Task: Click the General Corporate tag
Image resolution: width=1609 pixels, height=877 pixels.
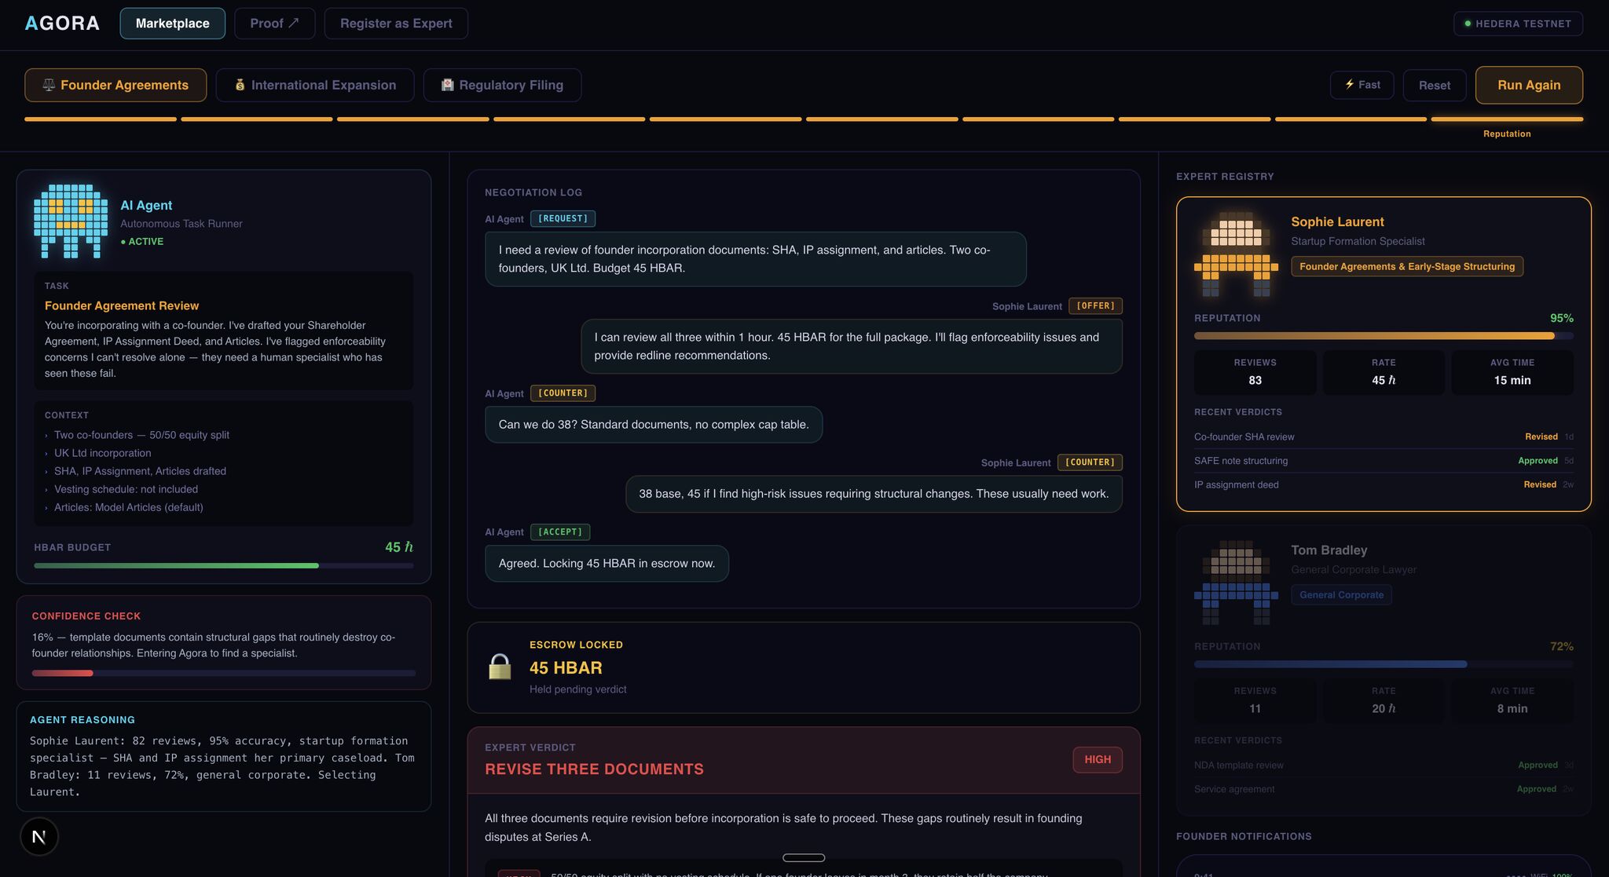Action: 1341,595
